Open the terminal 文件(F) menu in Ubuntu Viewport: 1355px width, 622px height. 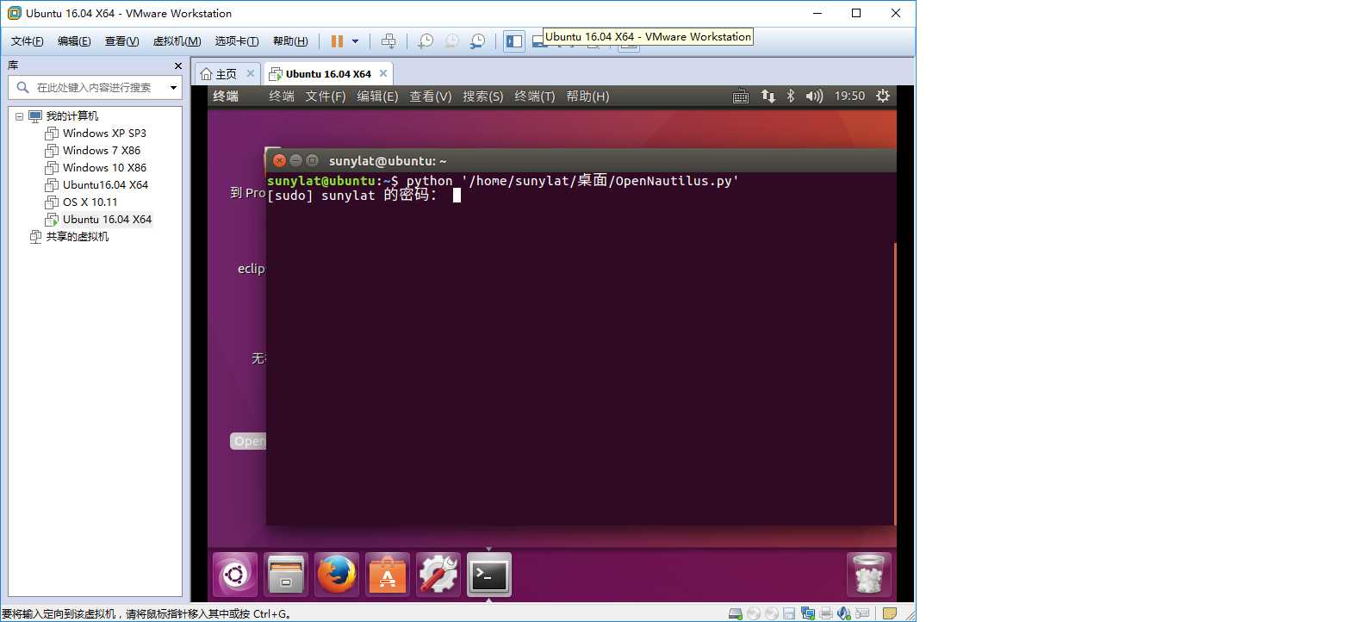[326, 96]
